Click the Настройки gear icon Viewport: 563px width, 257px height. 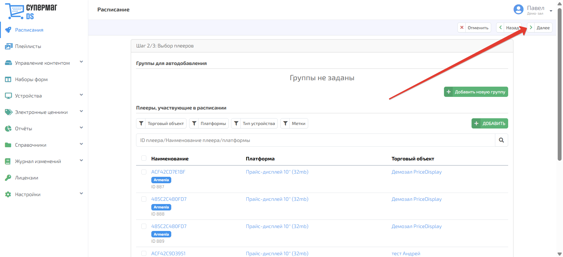(8, 194)
